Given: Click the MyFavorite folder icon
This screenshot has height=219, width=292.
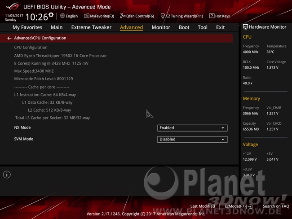Looking at the screenshot, I should pyautogui.click(x=86, y=16).
